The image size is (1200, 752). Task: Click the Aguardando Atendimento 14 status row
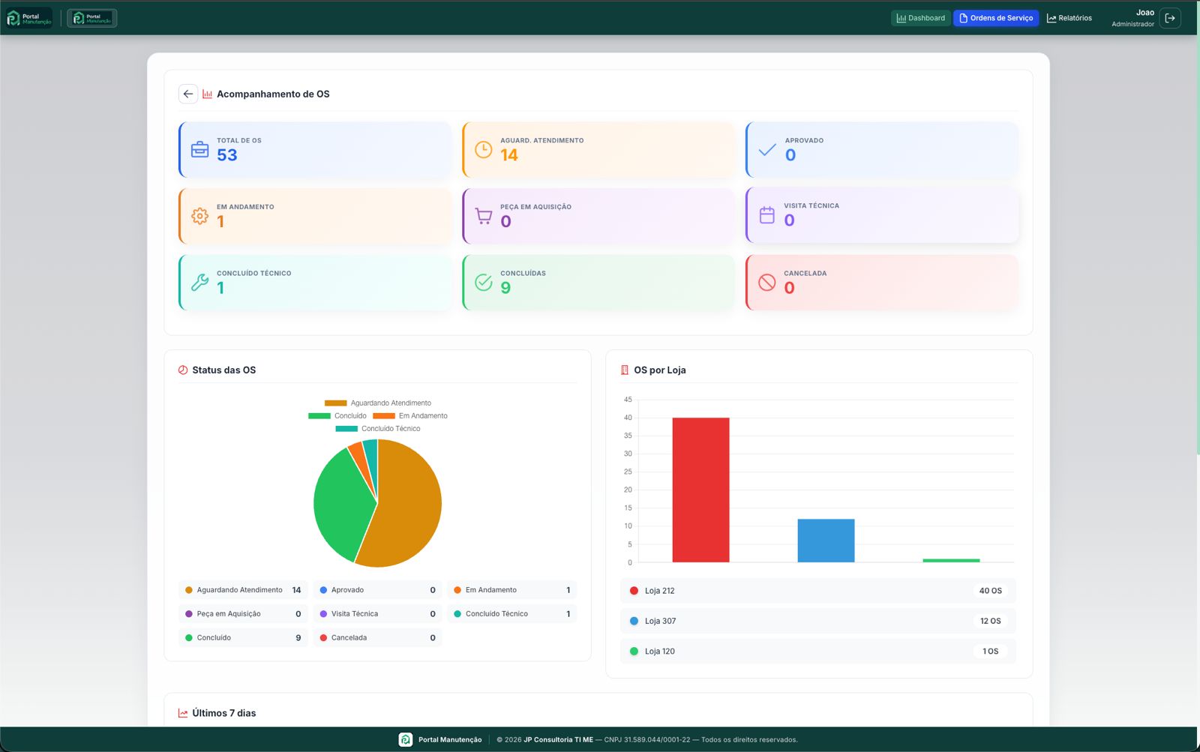click(243, 590)
